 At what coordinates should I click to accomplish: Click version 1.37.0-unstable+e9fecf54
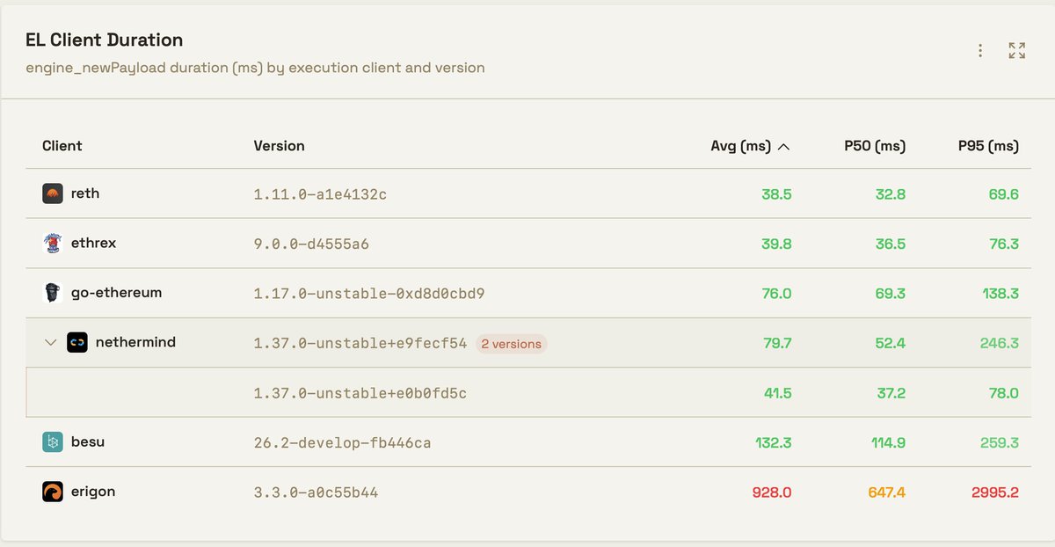(360, 343)
